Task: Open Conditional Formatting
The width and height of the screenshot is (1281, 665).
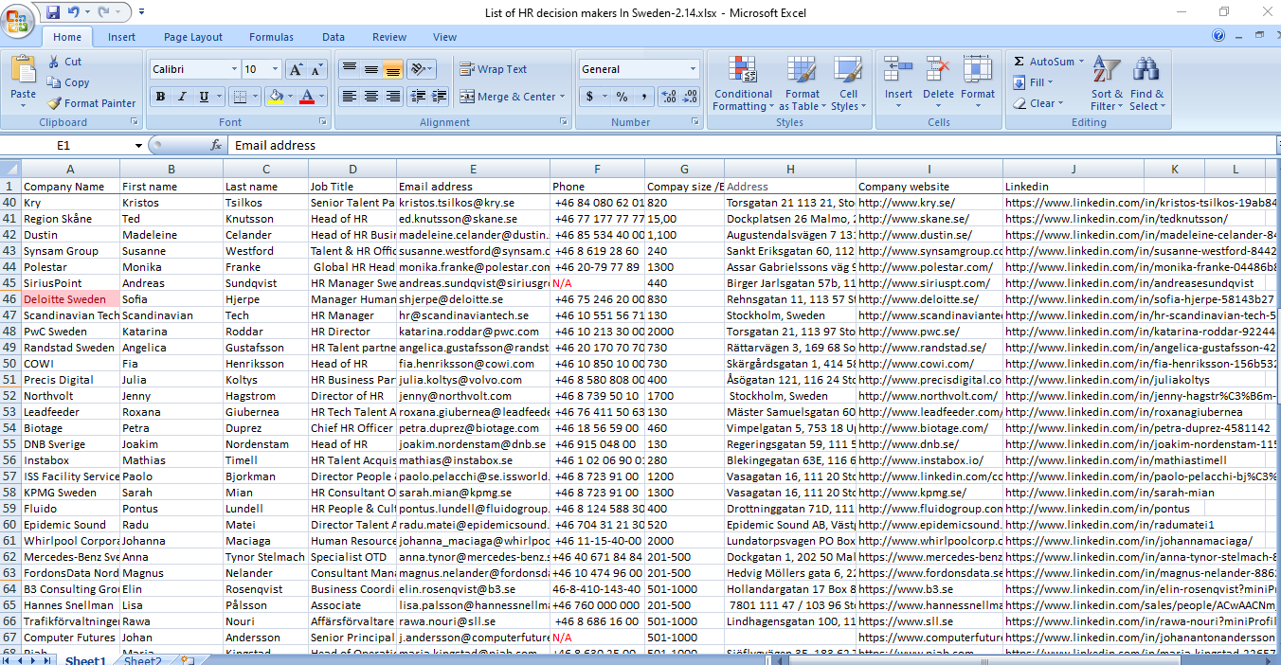Action: point(743,83)
